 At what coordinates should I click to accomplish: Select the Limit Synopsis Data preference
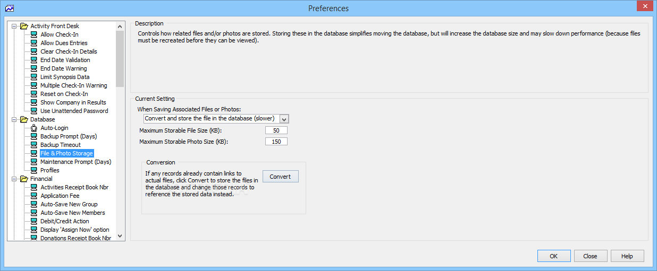pos(65,77)
